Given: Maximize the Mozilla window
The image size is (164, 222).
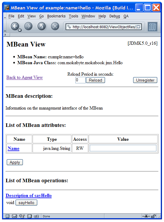Looking at the screenshot, I should tap(148, 8).
